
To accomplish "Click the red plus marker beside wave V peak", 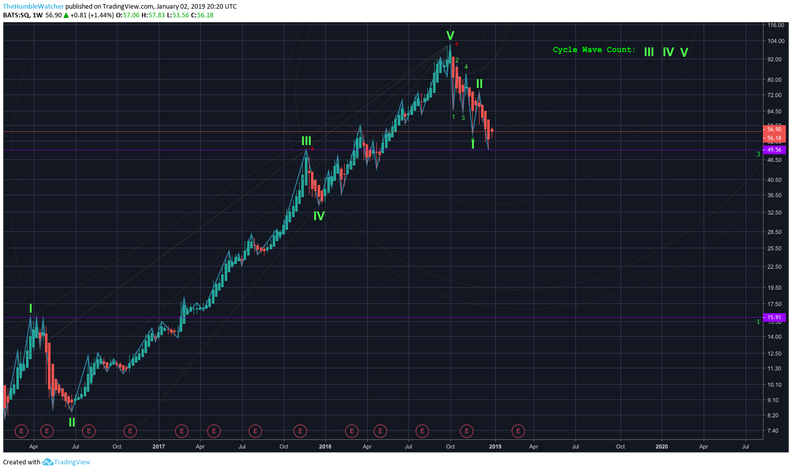I will click(457, 44).
